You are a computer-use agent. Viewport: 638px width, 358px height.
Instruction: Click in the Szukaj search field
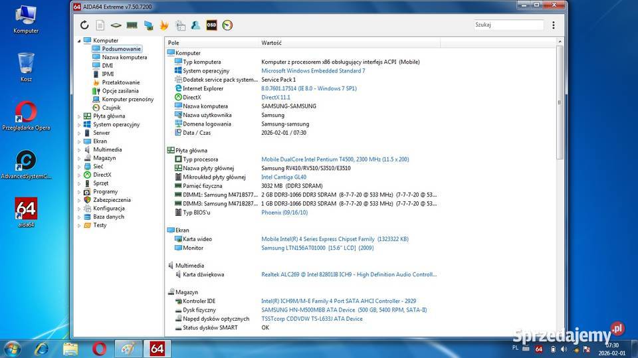click(x=508, y=25)
